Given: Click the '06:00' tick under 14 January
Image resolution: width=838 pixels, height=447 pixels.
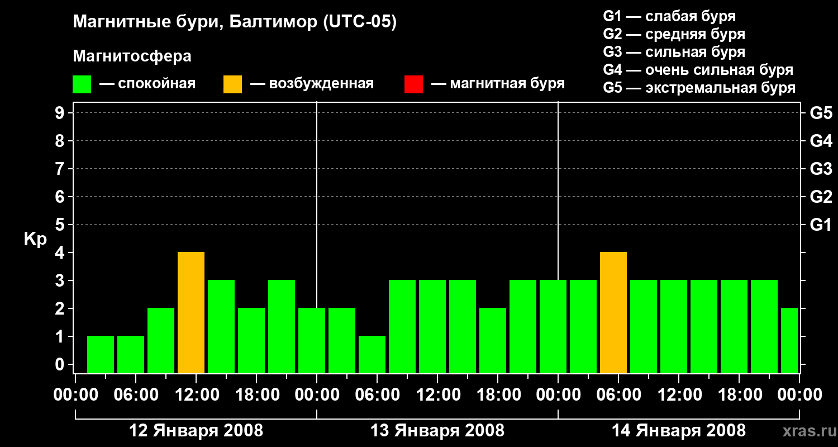Looking at the screenshot, I should (618, 395).
